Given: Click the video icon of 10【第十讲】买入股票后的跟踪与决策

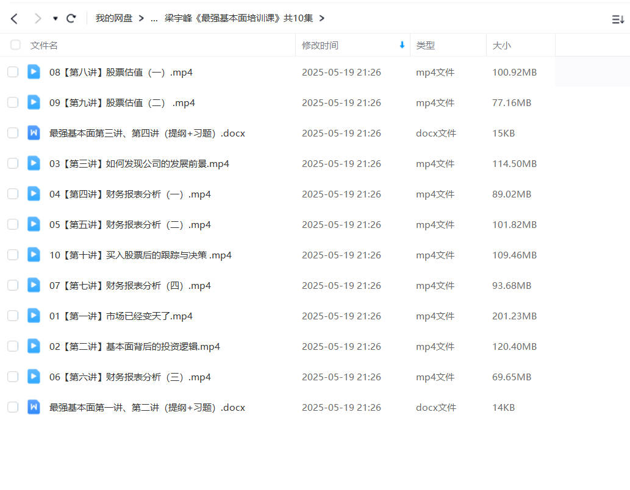Looking at the screenshot, I should 34,255.
